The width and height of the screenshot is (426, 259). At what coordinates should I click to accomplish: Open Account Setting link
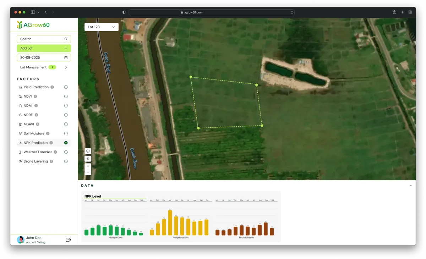coord(36,242)
